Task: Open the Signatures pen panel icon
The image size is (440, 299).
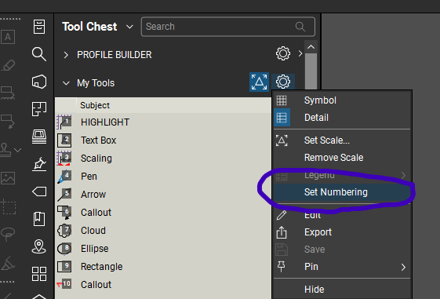Action: point(39,164)
